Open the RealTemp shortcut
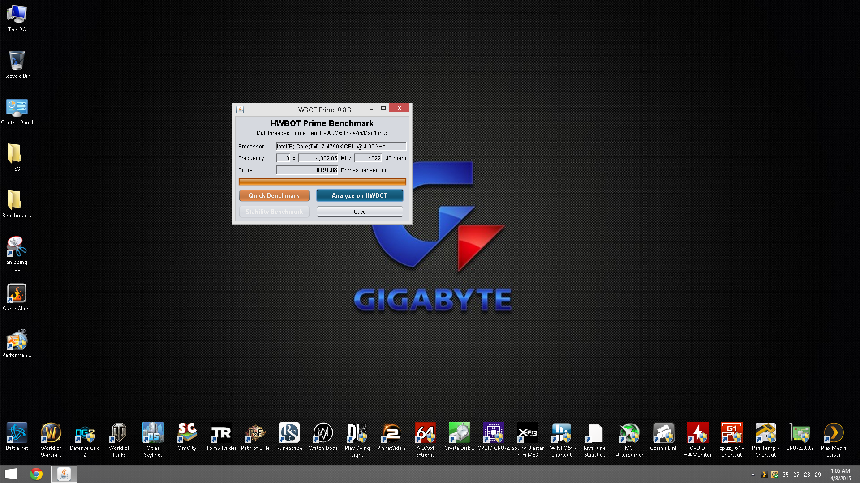 point(766,440)
